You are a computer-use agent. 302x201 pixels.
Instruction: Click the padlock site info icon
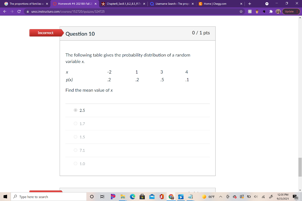pyautogui.click(x=28, y=11)
